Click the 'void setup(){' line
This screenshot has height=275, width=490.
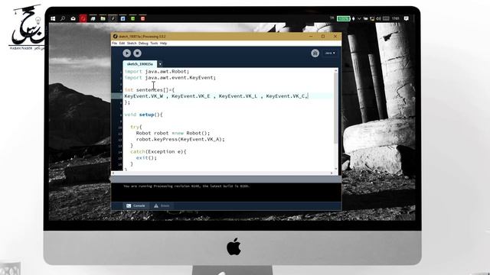[143, 115]
